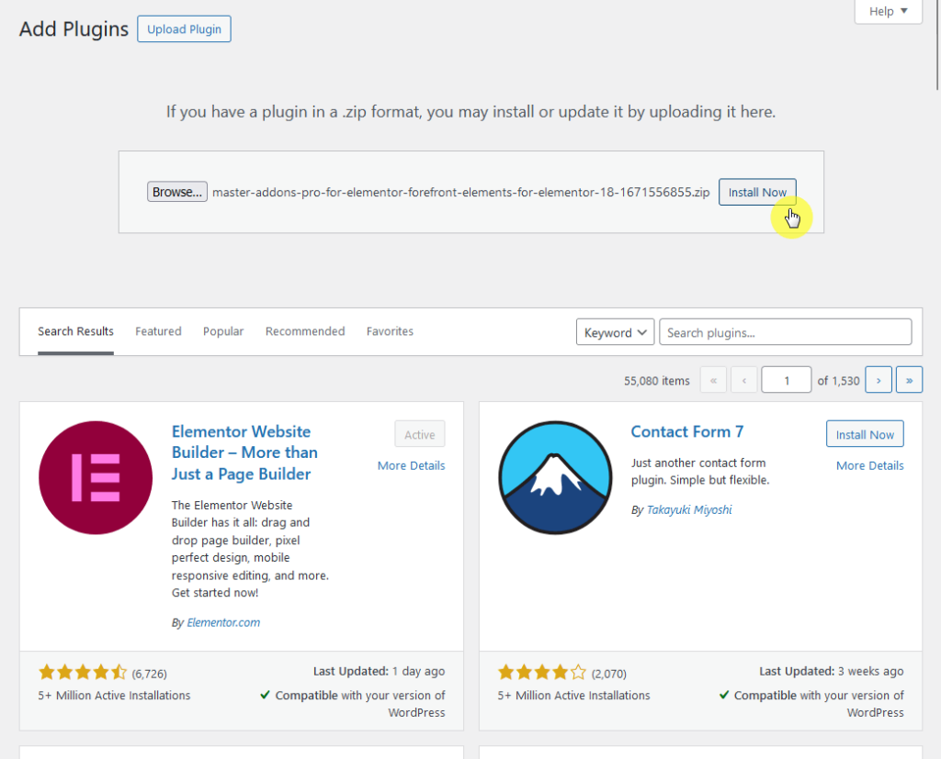The width and height of the screenshot is (941, 759).
Task: Click the previous page arrow button
Action: [x=743, y=380]
